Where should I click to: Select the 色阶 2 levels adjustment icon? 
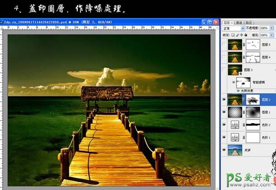pyautogui.click(x=234, y=123)
